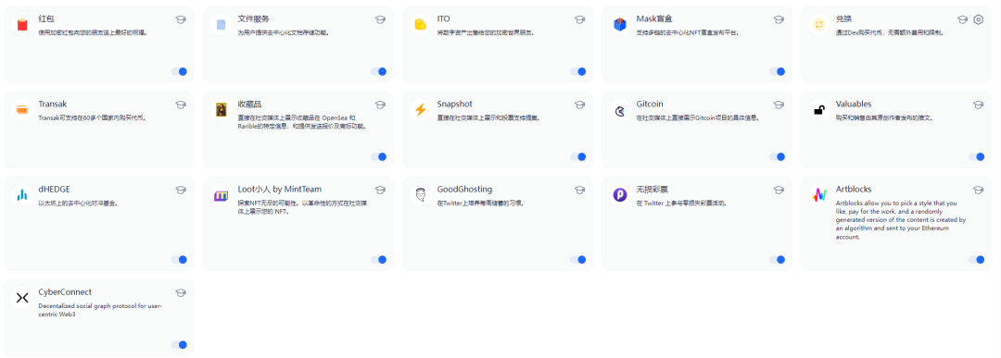Turn off the ITO plugin switch
Image resolution: width=1001 pixels, height=358 pixels.
(577, 72)
